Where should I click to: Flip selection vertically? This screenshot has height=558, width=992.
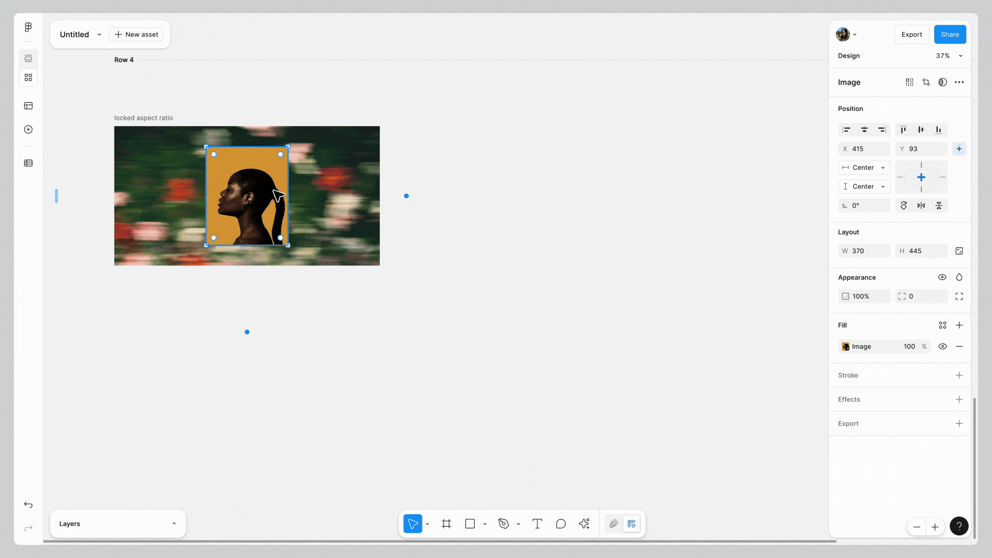coord(939,206)
